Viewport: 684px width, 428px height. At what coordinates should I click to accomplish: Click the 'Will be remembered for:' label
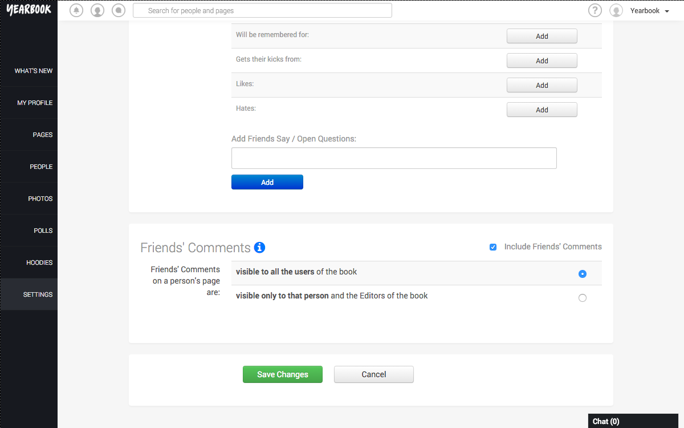[272, 35]
